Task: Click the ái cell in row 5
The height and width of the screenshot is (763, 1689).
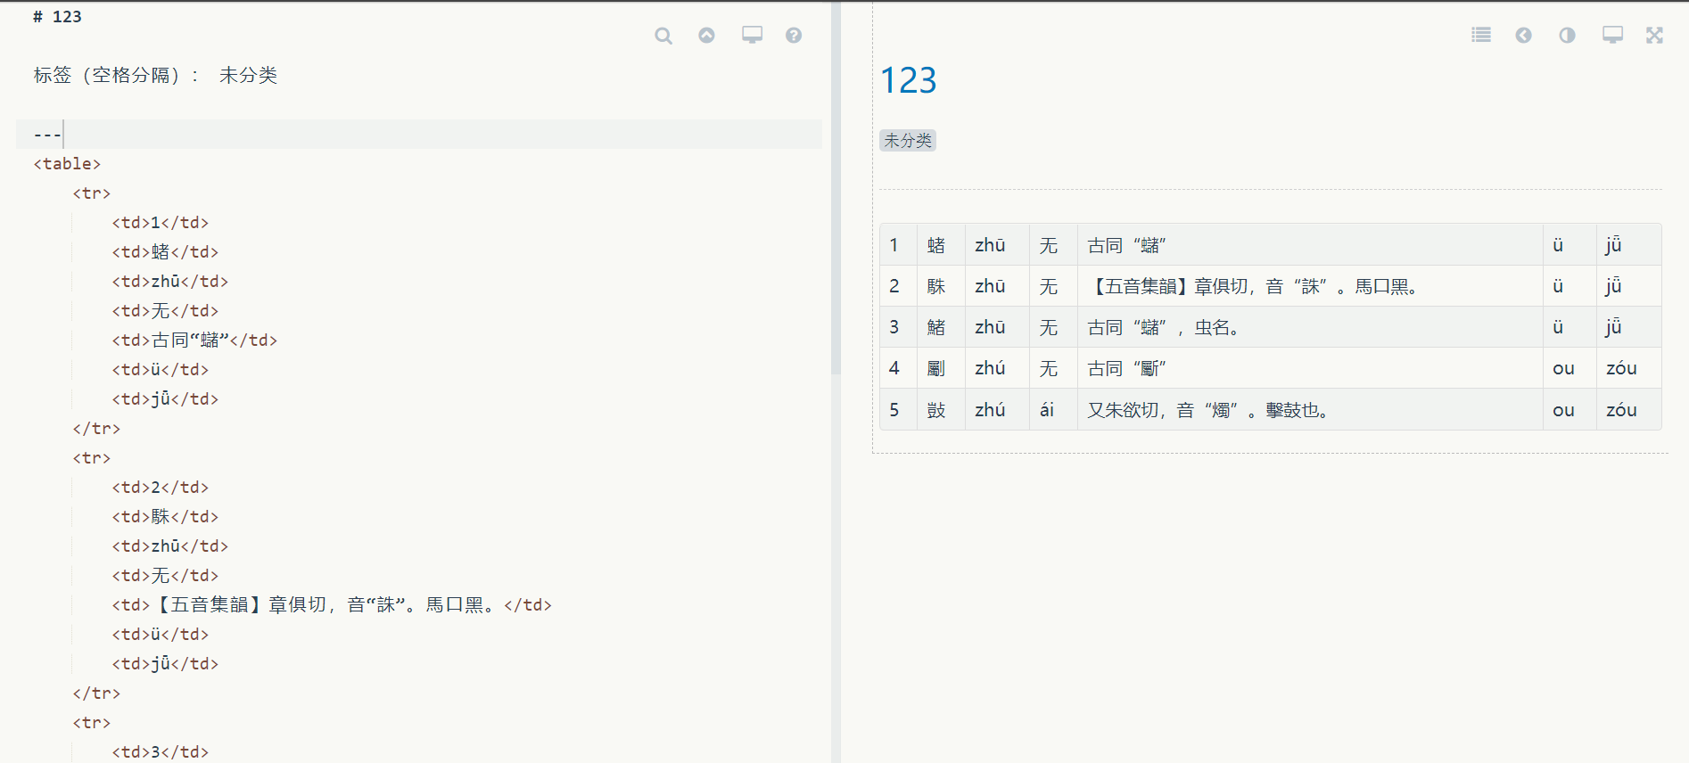Action: coord(1053,410)
